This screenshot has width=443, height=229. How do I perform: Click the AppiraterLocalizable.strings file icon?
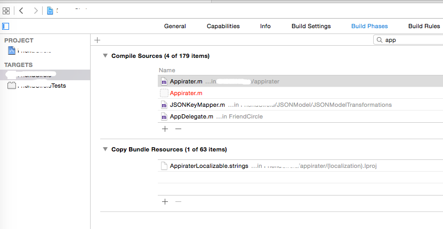(x=164, y=166)
